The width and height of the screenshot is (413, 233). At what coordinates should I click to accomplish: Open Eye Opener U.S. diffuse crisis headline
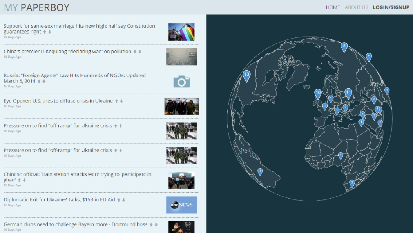point(58,101)
